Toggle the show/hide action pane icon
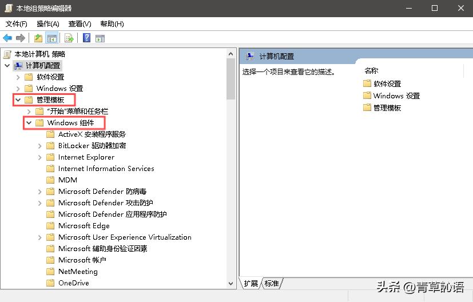473x302 pixels. (100, 38)
